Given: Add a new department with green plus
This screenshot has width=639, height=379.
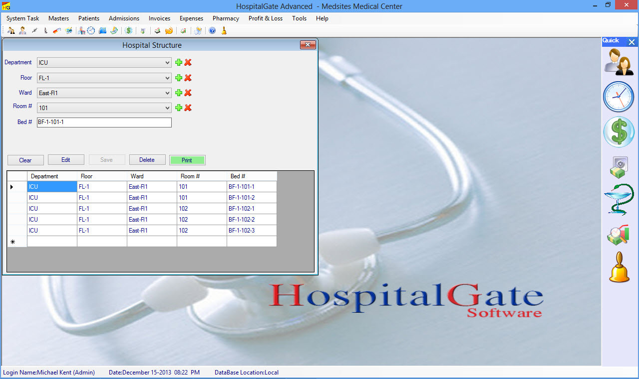Looking at the screenshot, I should click(x=179, y=63).
